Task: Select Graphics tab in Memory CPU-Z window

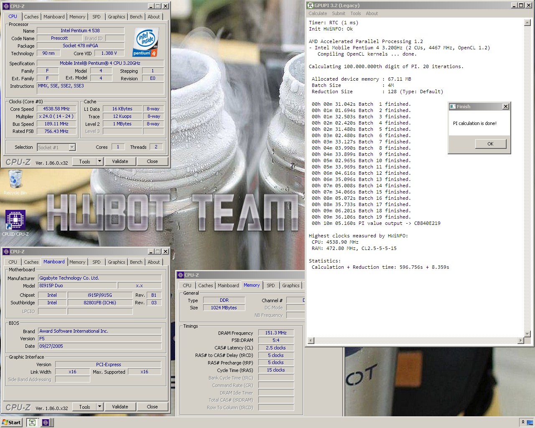Action: click(x=290, y=285)
